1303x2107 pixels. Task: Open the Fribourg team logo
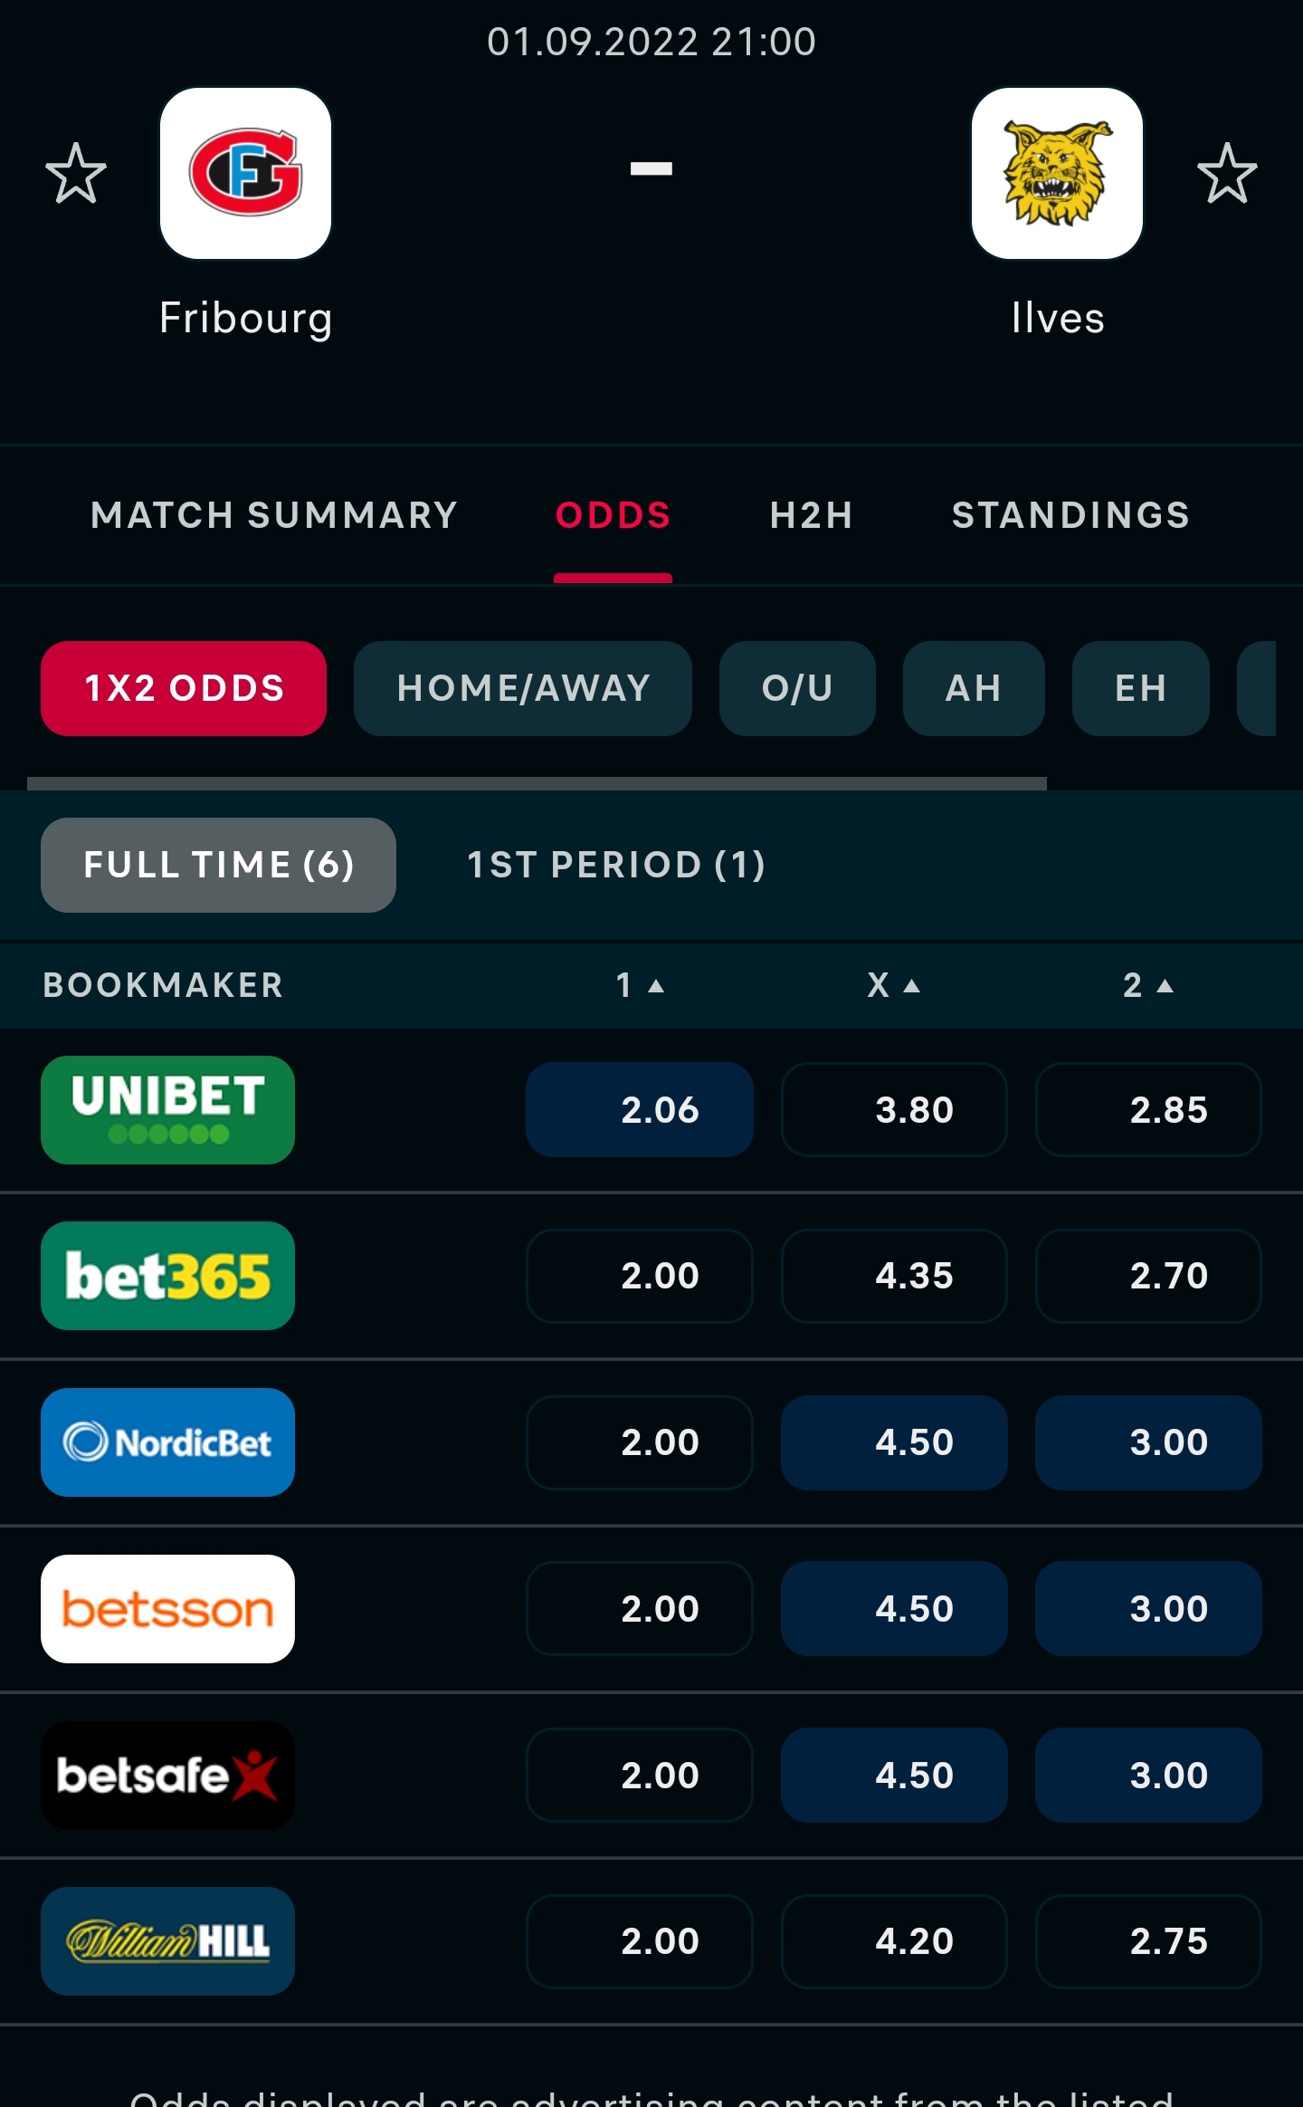[x=245, y=173]
